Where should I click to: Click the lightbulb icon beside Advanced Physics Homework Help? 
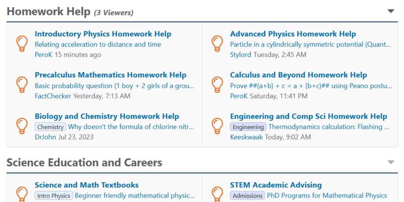[217, 44]
